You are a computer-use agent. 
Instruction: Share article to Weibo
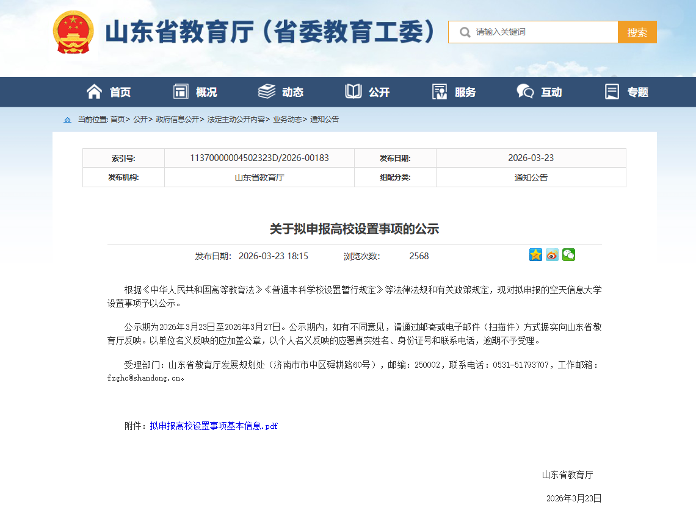[x=552, y=255]
